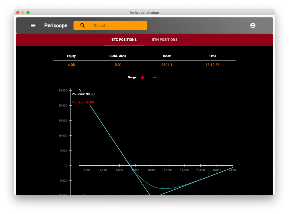Switch to the BTC POSITIONS tab
This screenshot has width=289, height=214.
point(124,40)
